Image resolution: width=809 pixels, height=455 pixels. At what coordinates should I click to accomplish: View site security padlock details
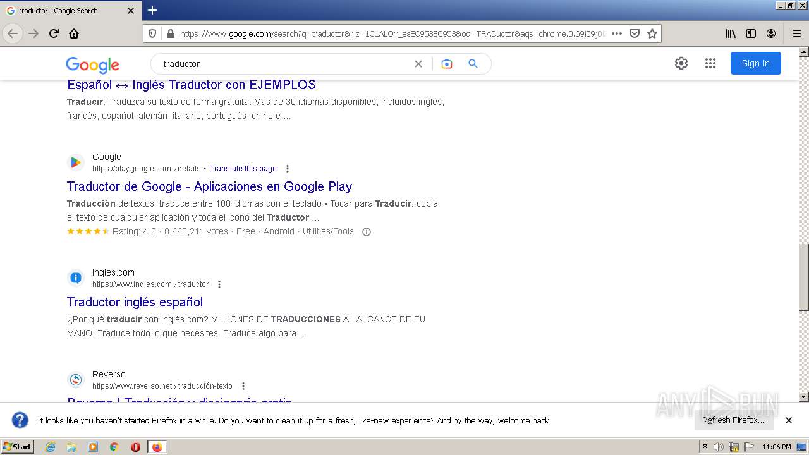coord(169,33)
